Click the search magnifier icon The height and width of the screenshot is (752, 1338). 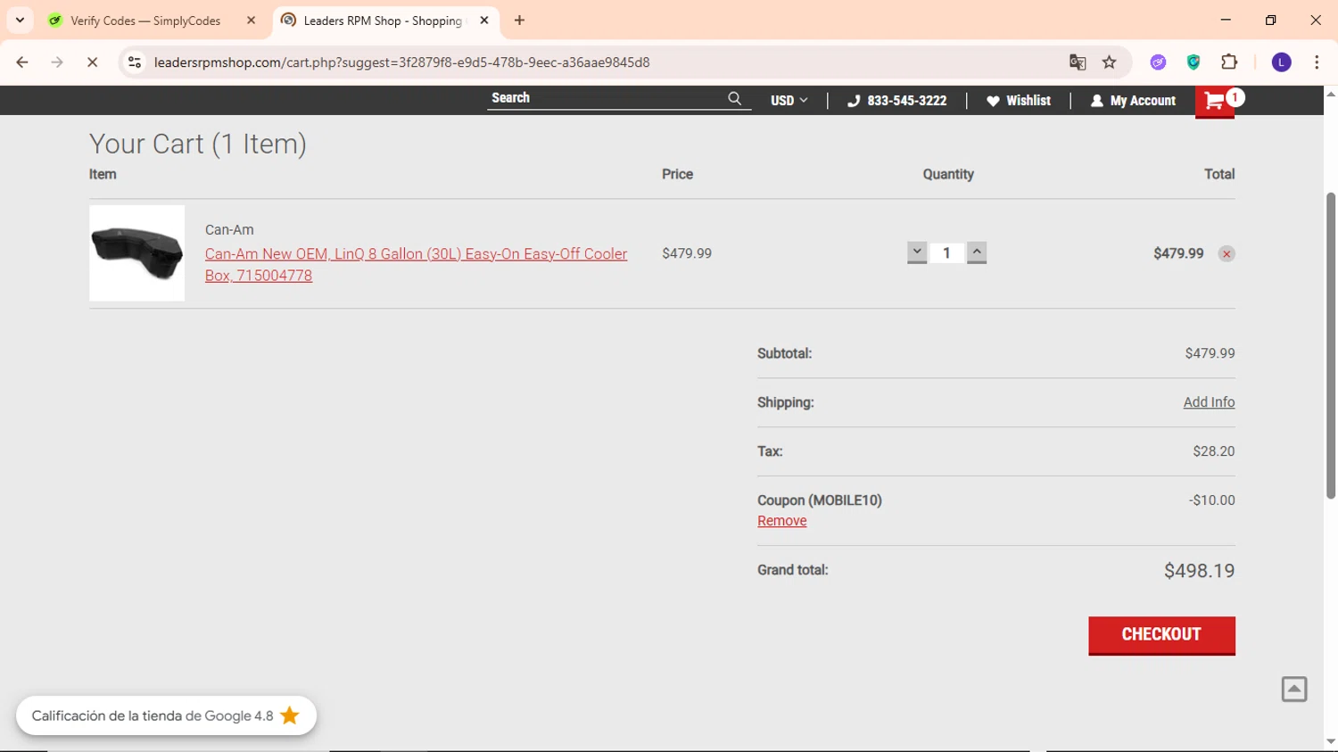(x=734, y=99)
